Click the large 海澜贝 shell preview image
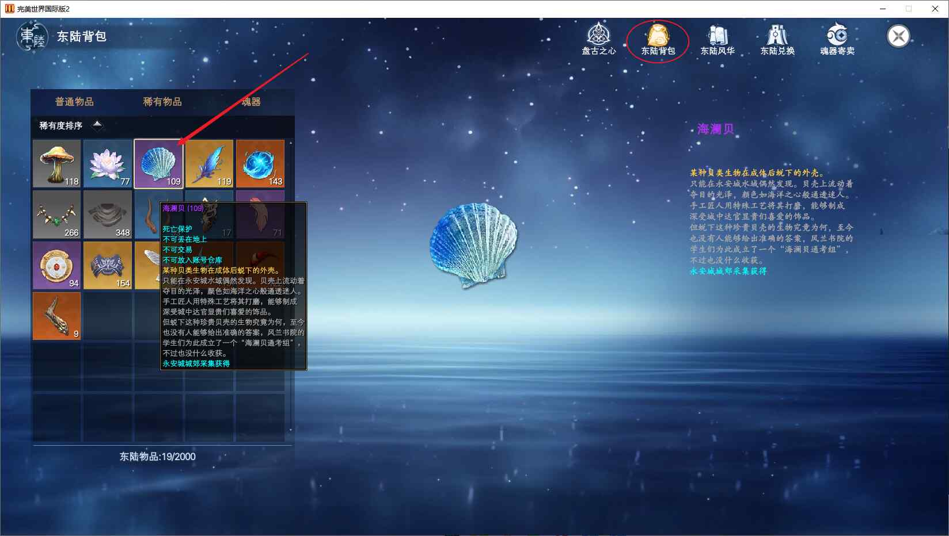The width and height of the screenshot is (949, 536). 473,244
